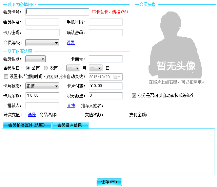Focus the 会员卡号 input field

tap(57, 12)
